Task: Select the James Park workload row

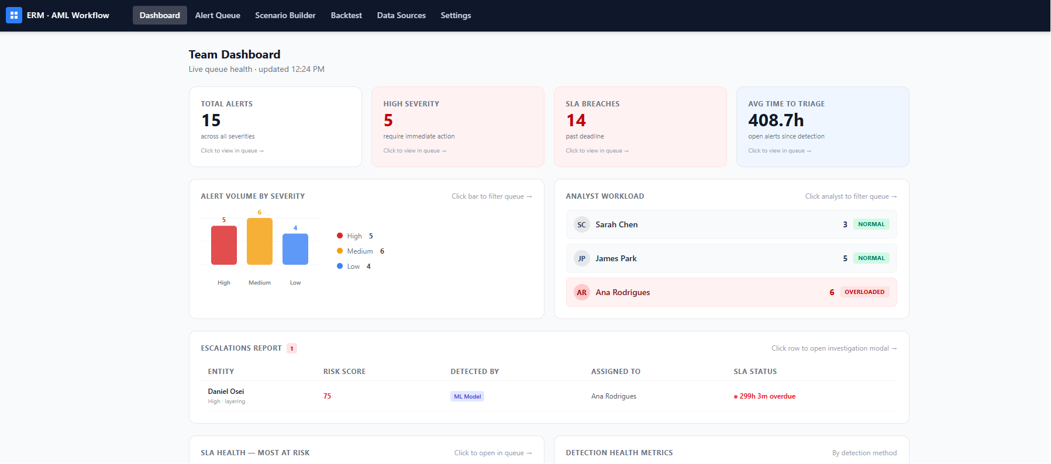Action: (731, 258)
